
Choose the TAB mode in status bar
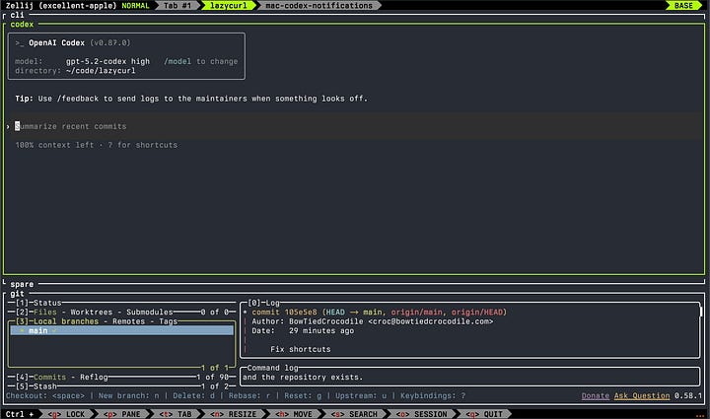tap(176, 414)
